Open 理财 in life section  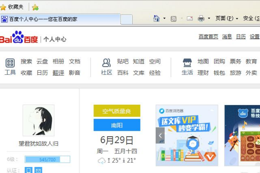coord(203,73)
